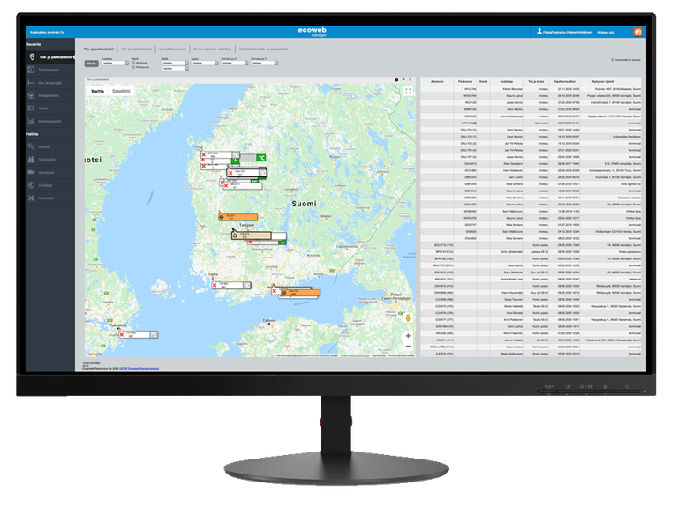Switch to Lämpötilaseuranta tab
The width and height of the screenshot is (678, 508).
pyautogui.click(x=172, y=49)
